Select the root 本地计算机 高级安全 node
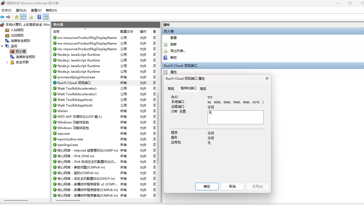The width and height of the screenshot is (364, 205). [x=28, y=25]
